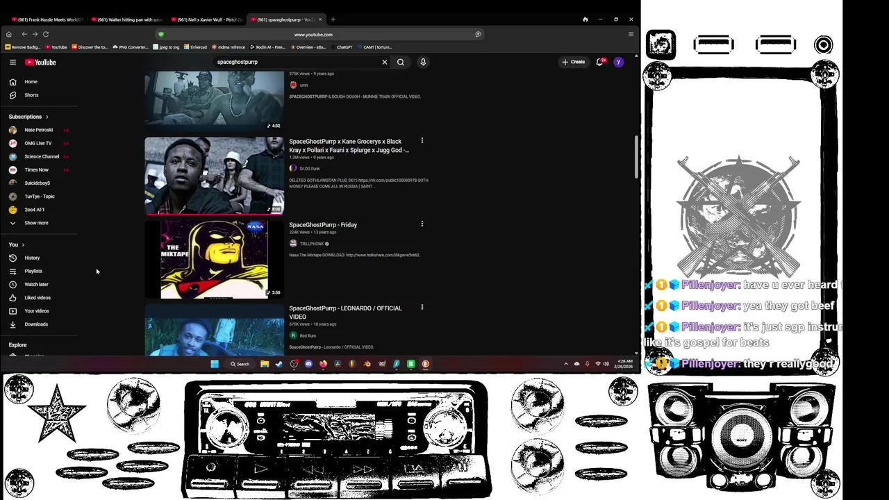
Task: Open Tinkercad bookmark
Action: [195, 47]
